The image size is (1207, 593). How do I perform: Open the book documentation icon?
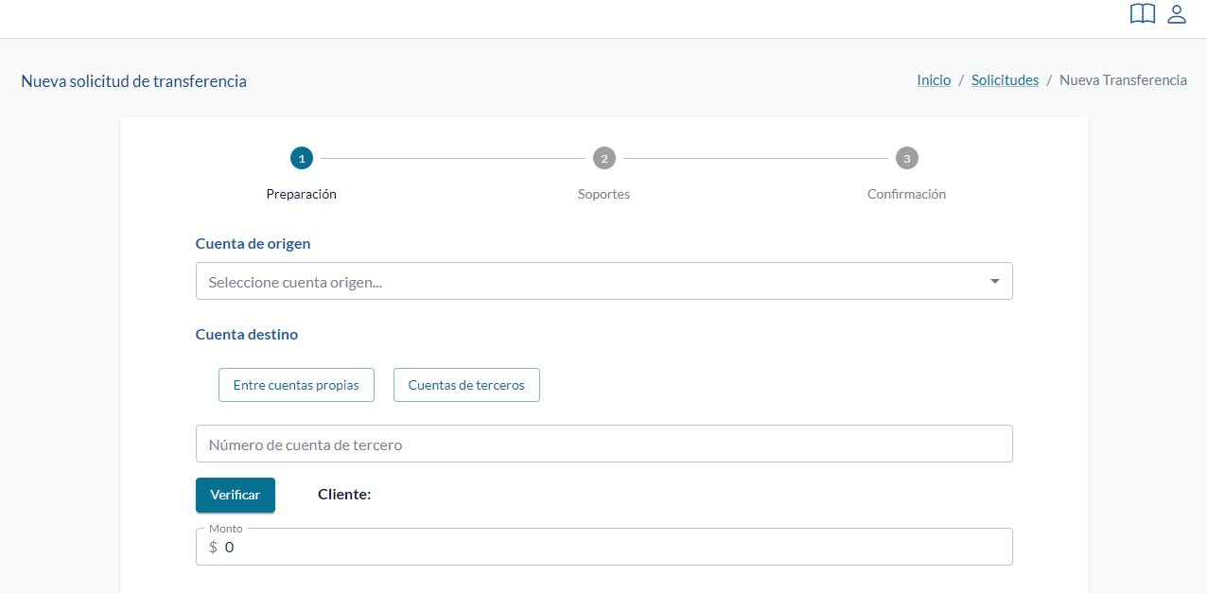(1143, 14)
